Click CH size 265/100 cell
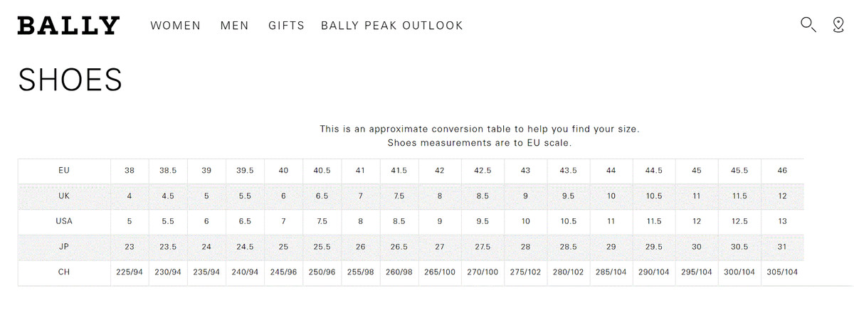 pos(440,273)
